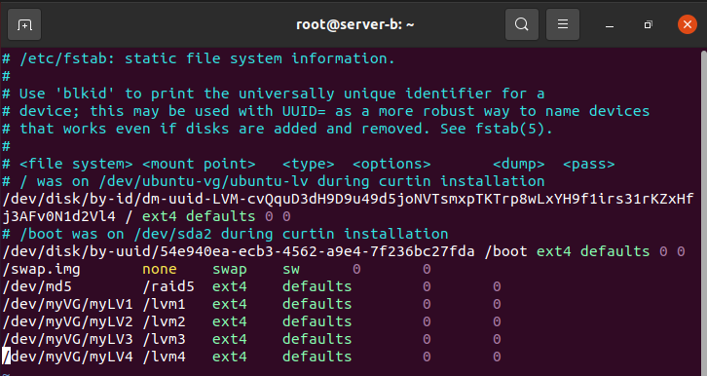Screen dimensions: 707x376
Task: Click the '/boot' mount point
Action: [505, 251]
